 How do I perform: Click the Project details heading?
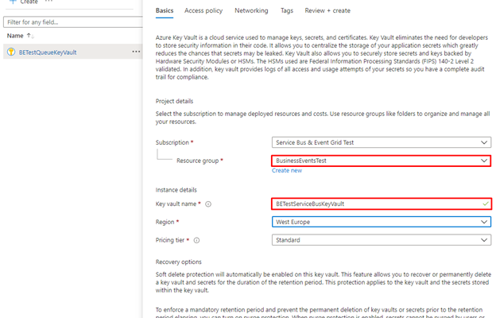[x=174, y=101]
